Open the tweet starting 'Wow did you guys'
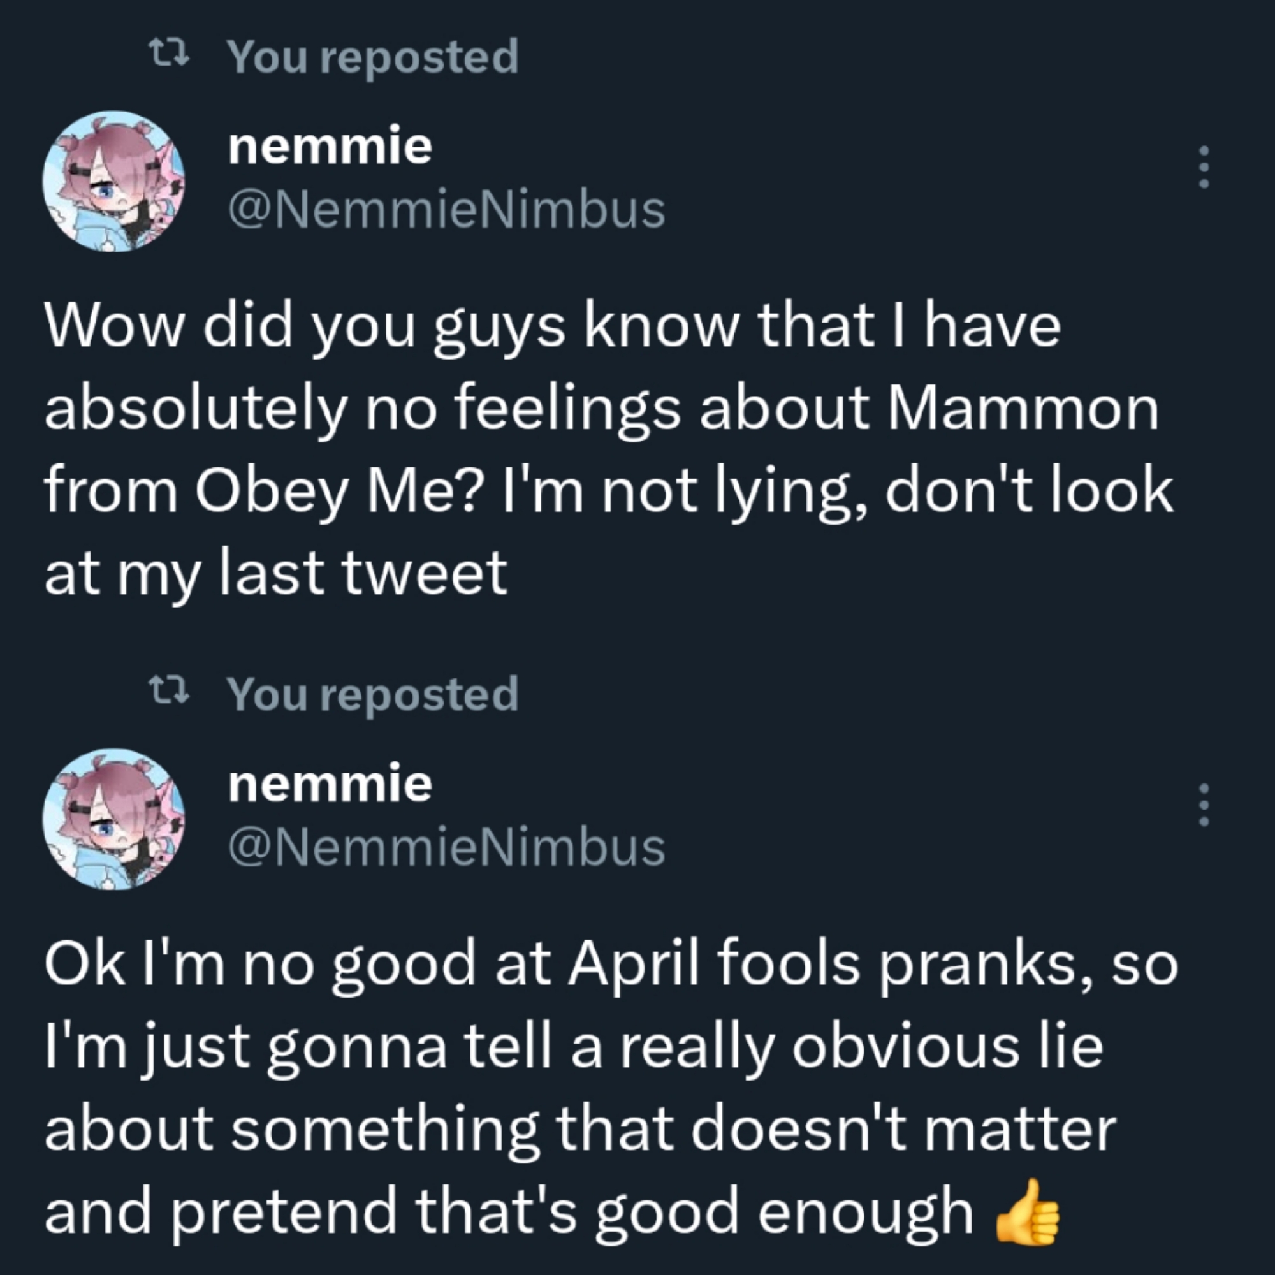This screenshot has width=1275, height=1275. (x=594, y=449)
